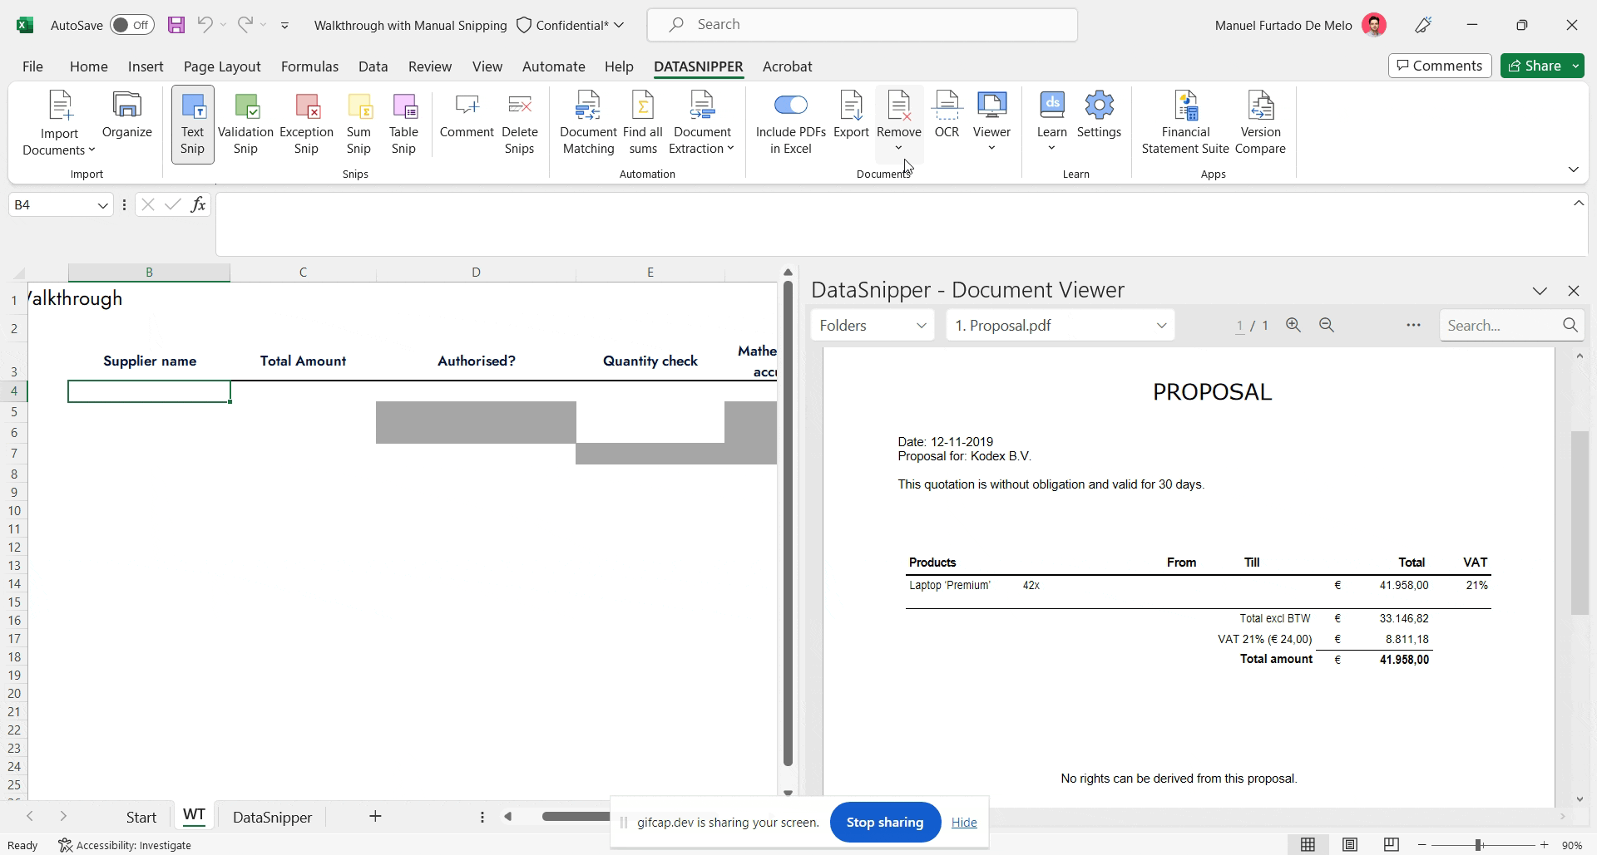Click the Stop sharing button
1597x855 pixels.
(885, 823)
